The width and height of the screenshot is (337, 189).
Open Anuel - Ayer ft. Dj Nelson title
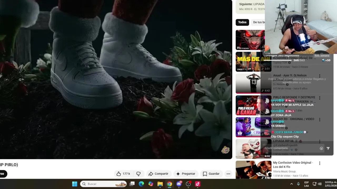[290, 75]
